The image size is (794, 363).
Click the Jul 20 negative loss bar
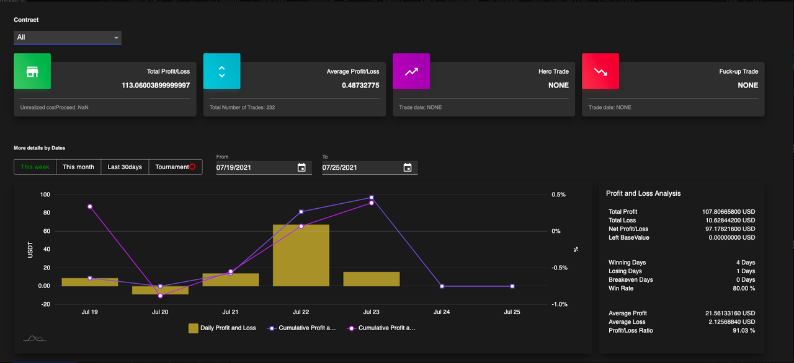(160, 290)
